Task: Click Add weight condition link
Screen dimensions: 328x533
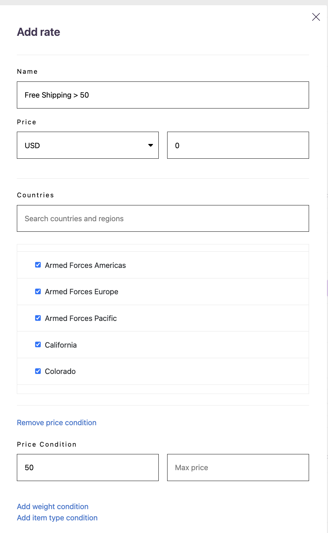Action: tap(53, 507)
